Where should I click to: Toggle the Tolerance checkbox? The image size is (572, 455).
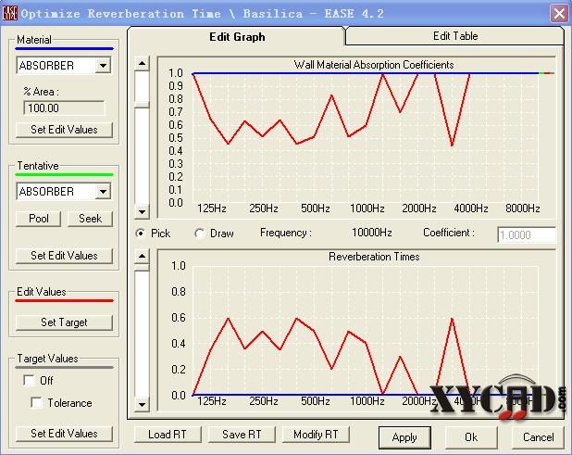(x=36, y=402)
